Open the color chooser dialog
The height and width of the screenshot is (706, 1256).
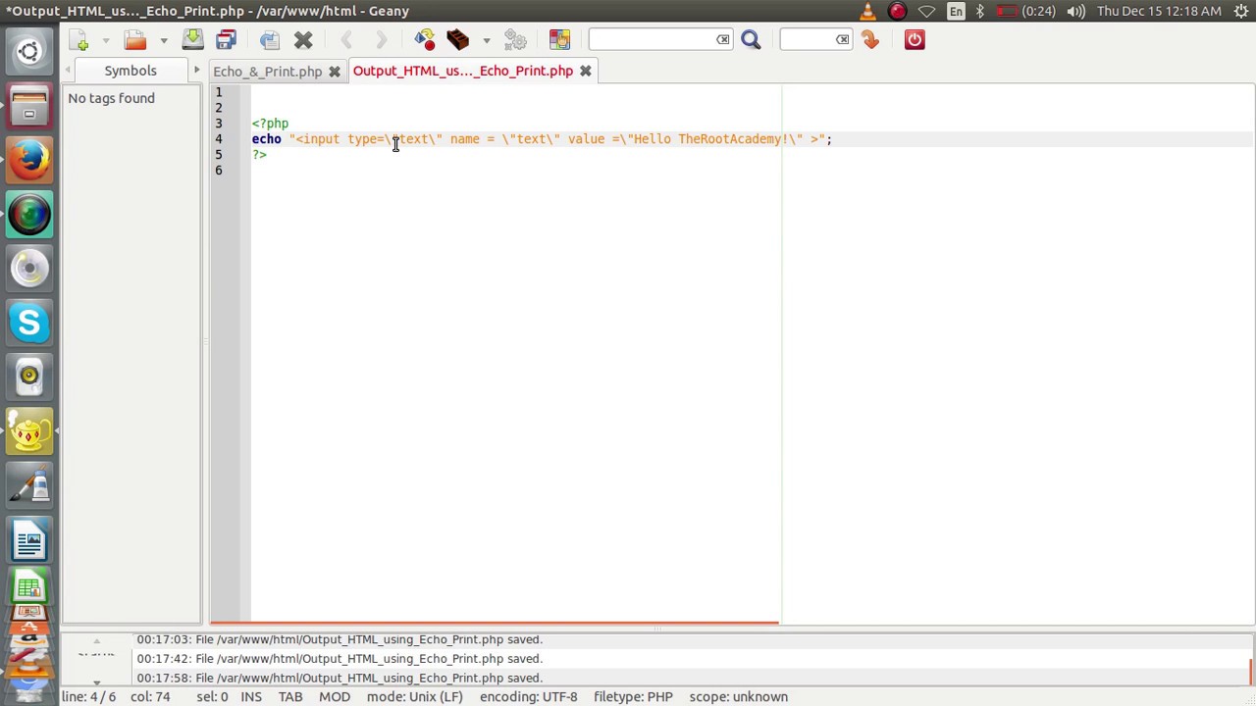coord(559,39)
